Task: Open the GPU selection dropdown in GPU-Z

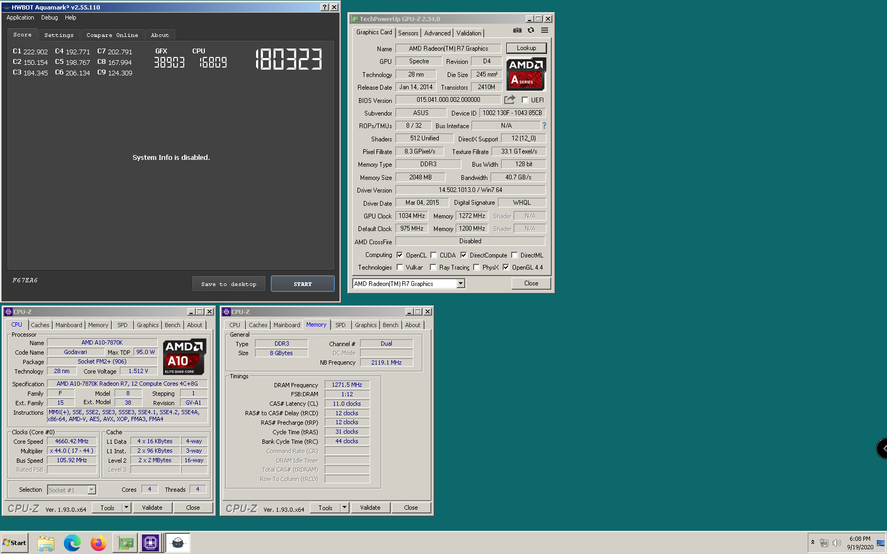Action: (460, 284)
